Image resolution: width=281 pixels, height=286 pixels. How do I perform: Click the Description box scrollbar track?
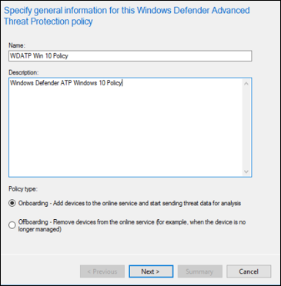pyautogui.click(x=246, y=128)
